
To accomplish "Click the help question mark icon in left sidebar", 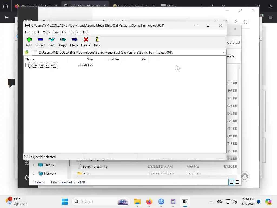I will (27, 178).
